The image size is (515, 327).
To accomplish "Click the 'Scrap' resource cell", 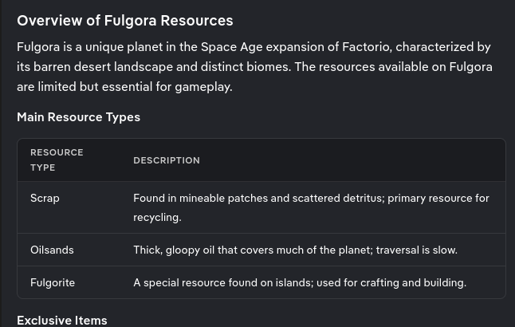I will [x=45, y=198].
